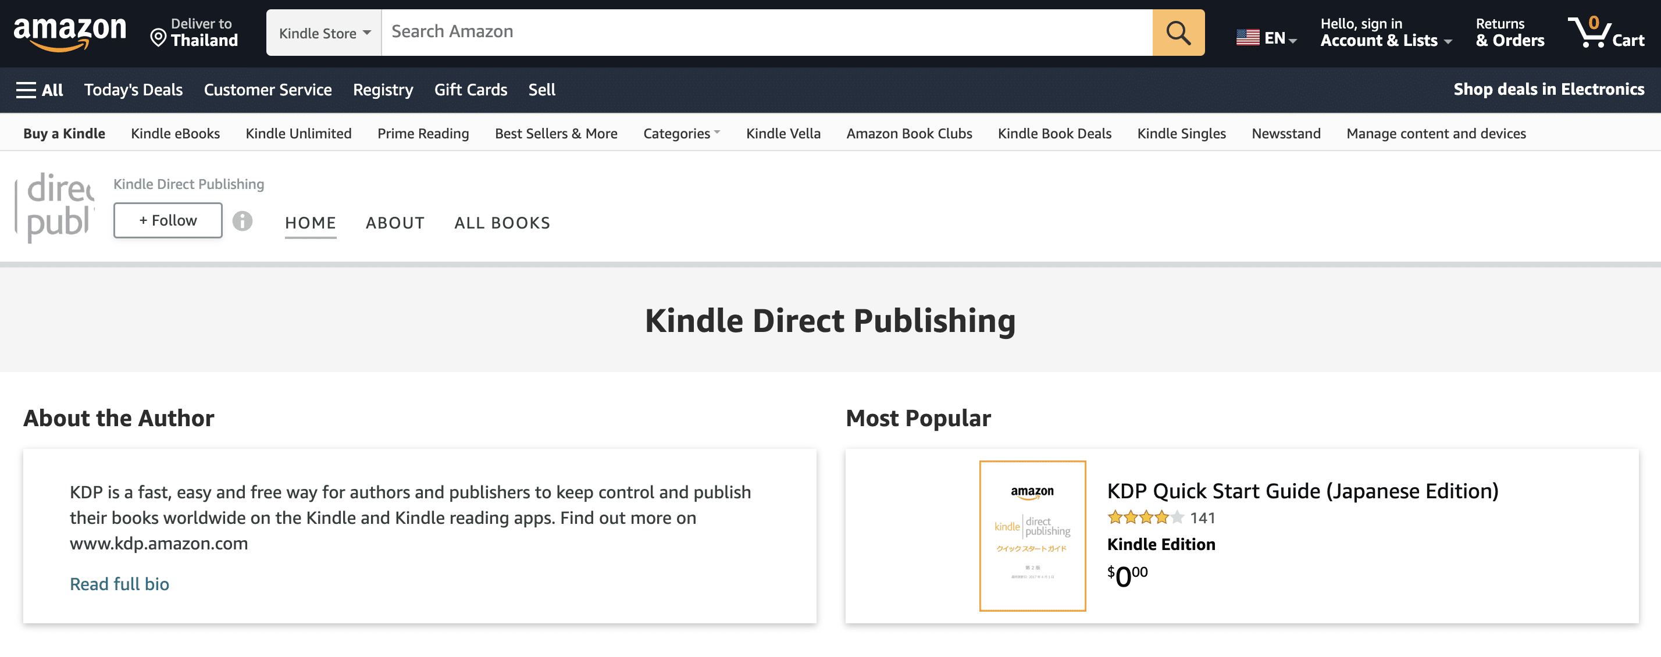Open Kindle Book Deals in subnav
This screenshot has height=657, width=1661.
[1054, 134]
